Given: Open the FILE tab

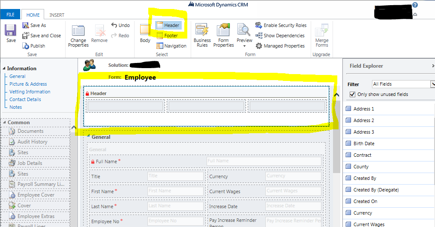Looking at the screenshot, I should pyautogui.click(x=10, y=15).
